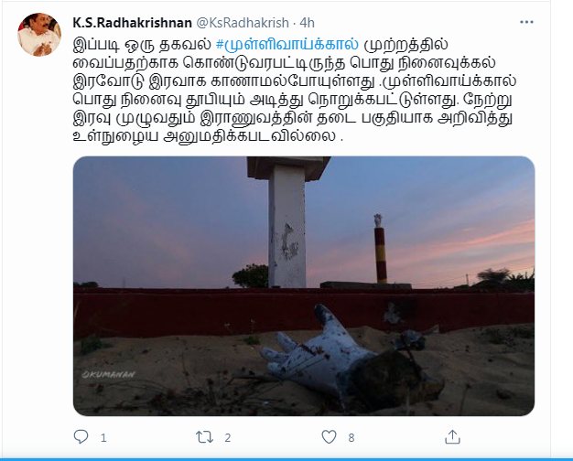
Task: Click the K.S.Radhakrishnan display name
Action: [x=133, y=23]
